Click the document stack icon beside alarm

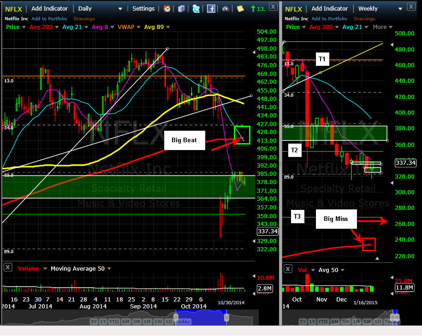[181, 8]
